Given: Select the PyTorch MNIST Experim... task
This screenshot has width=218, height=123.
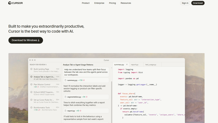Looking at the screenshot, I should [x=45, y=93].
